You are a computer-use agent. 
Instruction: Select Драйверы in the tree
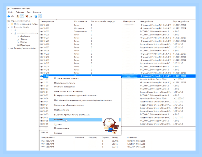tap(25, 36)
